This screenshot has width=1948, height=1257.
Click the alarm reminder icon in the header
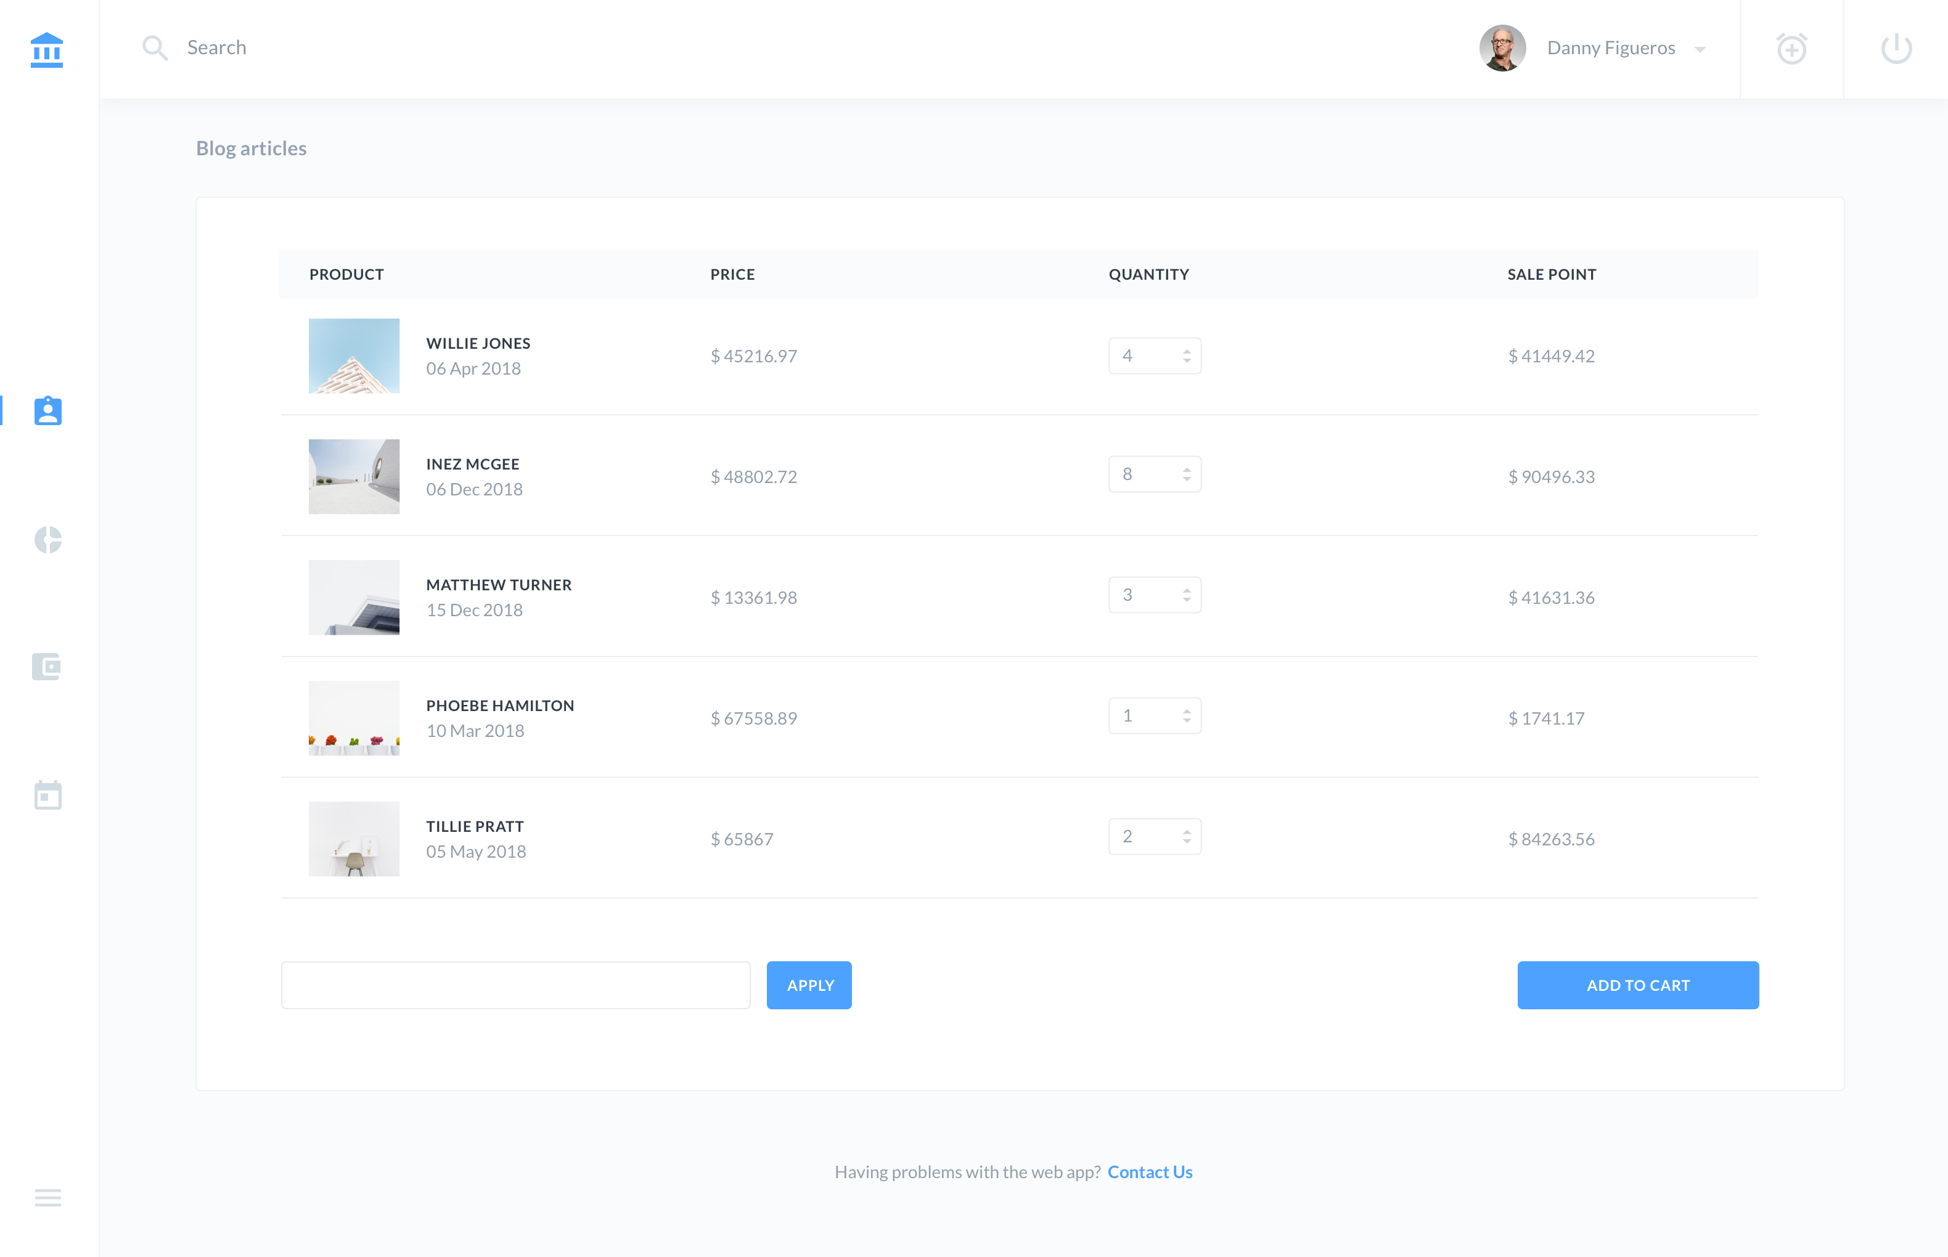point(1791,48)
